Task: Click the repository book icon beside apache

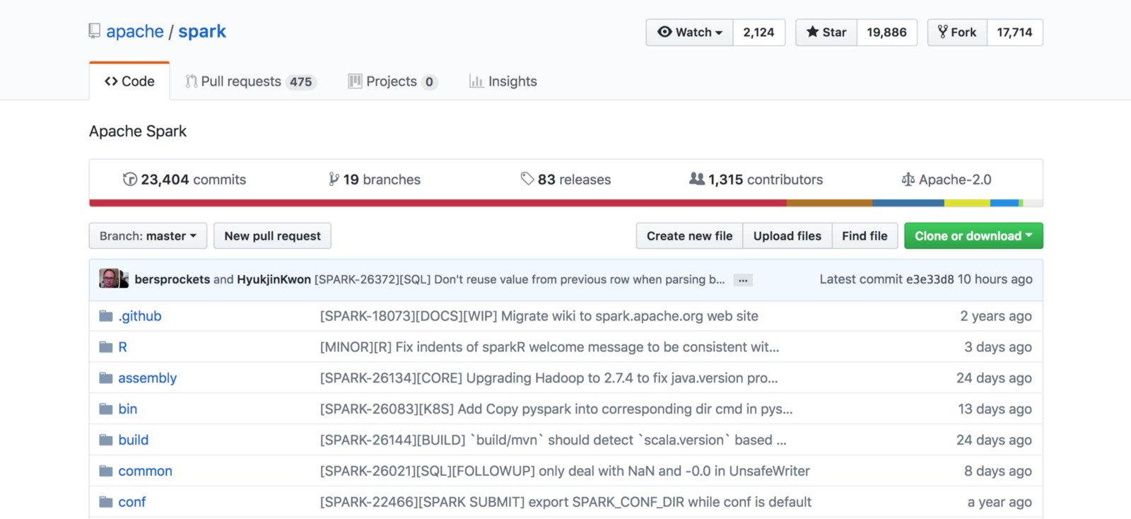Action: pos(95,32)
